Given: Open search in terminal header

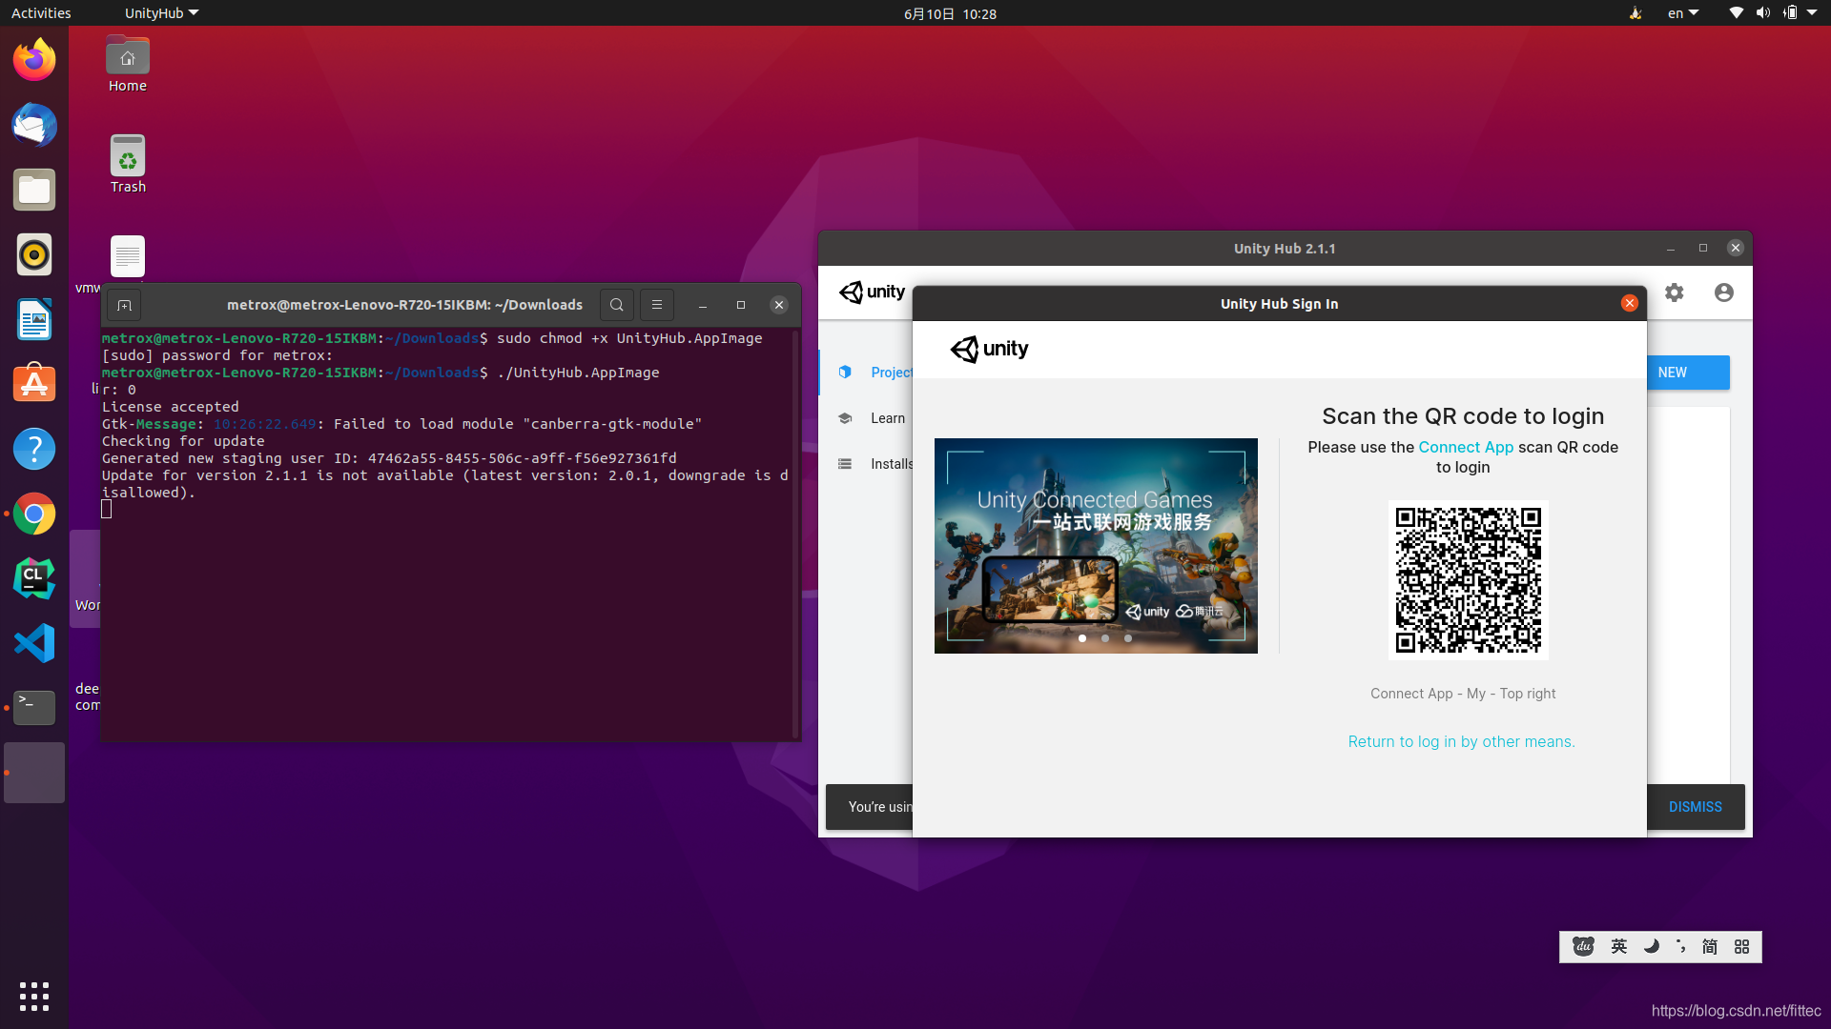Looking at the screenshot, I should point(617,305).
